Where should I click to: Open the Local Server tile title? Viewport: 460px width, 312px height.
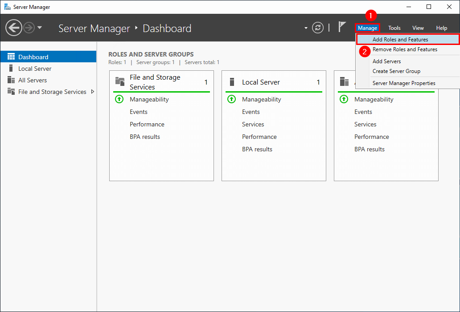pyautogui.click(x=261, y=82)
